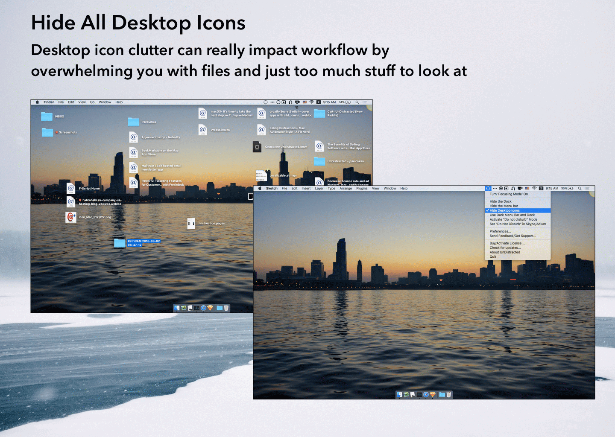The height and width of the screenshot is (437, 615).
Task: Toggle Use Dark Menu Bar and Dock
Action: pyautogui.click(x=518, y=215)
